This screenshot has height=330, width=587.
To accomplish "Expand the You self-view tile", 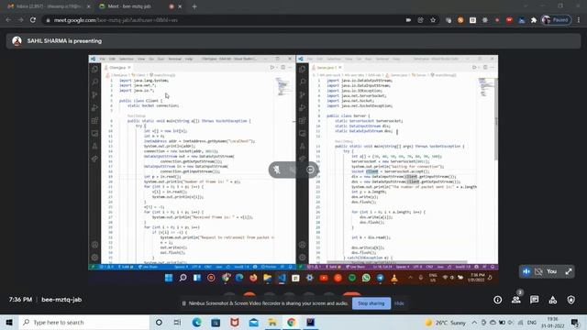I will coord(569,271).
